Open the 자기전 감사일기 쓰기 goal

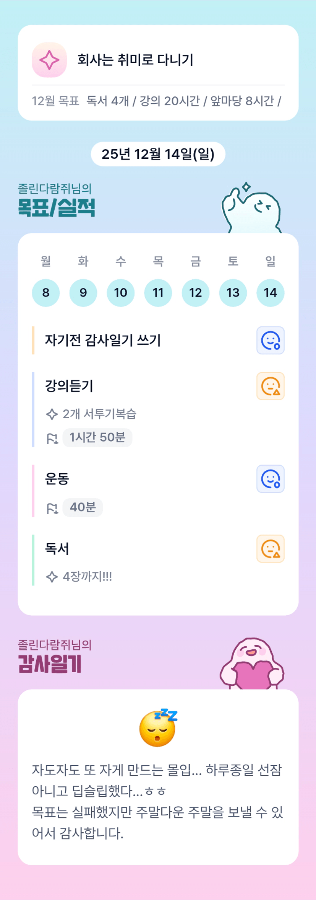tap(103, 340)
